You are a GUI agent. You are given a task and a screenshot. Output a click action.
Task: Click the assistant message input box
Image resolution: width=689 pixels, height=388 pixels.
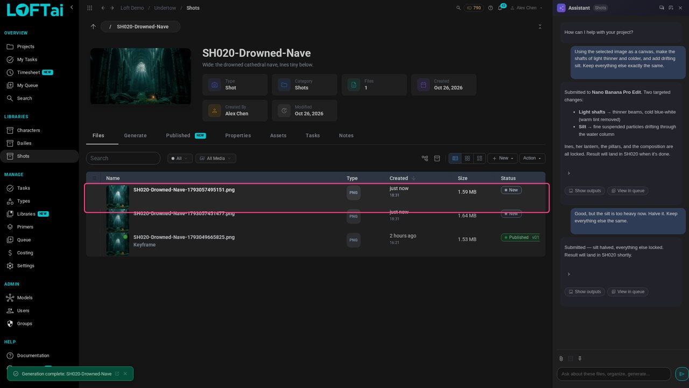click(614, 373)
